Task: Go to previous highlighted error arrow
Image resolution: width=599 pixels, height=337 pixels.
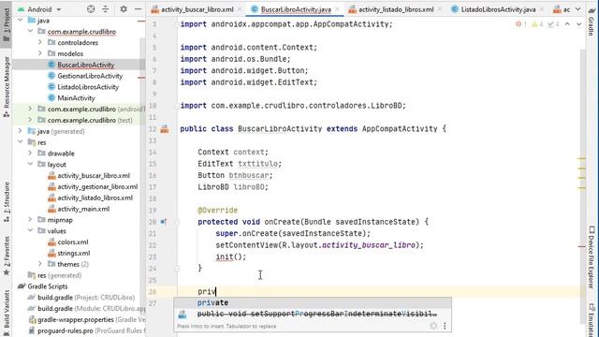Action: (567, 24)
